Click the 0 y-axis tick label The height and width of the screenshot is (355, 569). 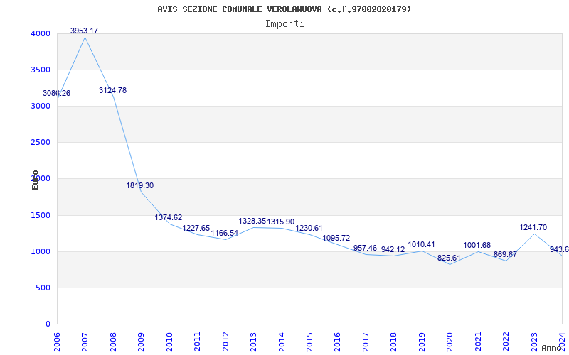point(48,324)
